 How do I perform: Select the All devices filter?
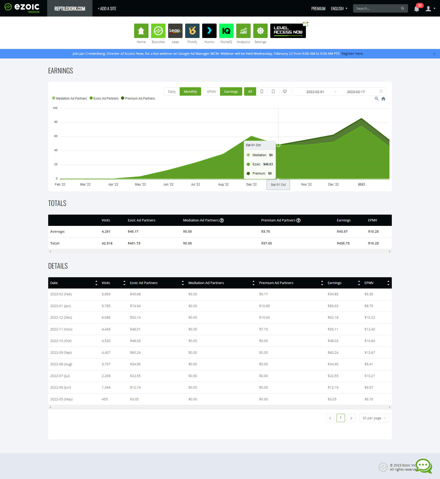[250, 91]
